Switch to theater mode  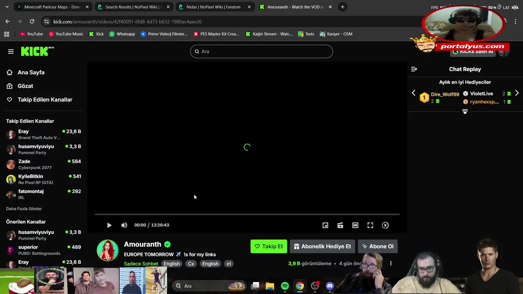click(x=355, y=225)
